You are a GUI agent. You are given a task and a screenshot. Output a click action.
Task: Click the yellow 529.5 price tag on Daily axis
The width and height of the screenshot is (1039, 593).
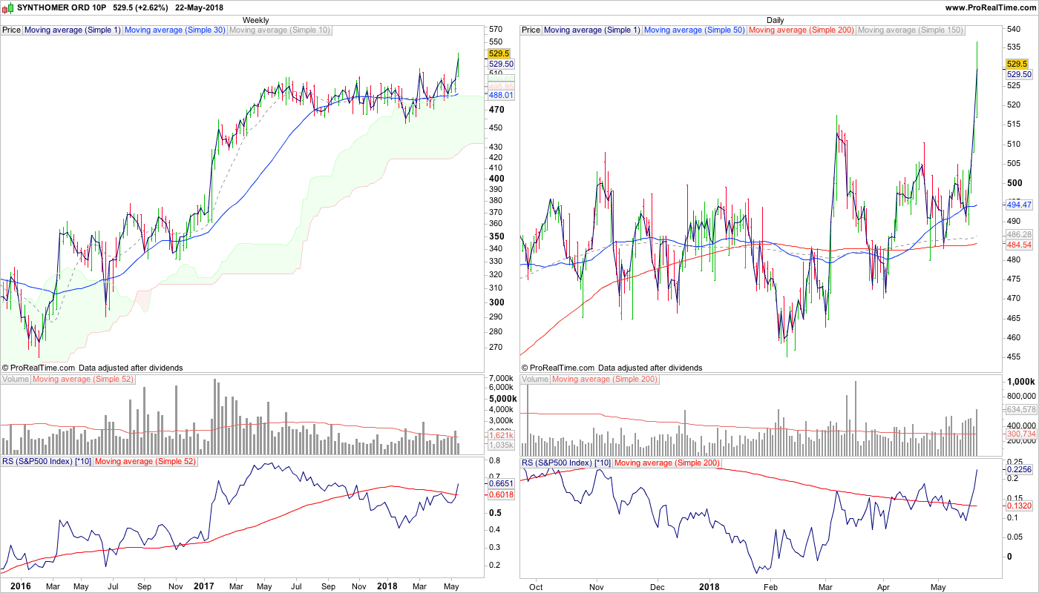[1017, 64]
